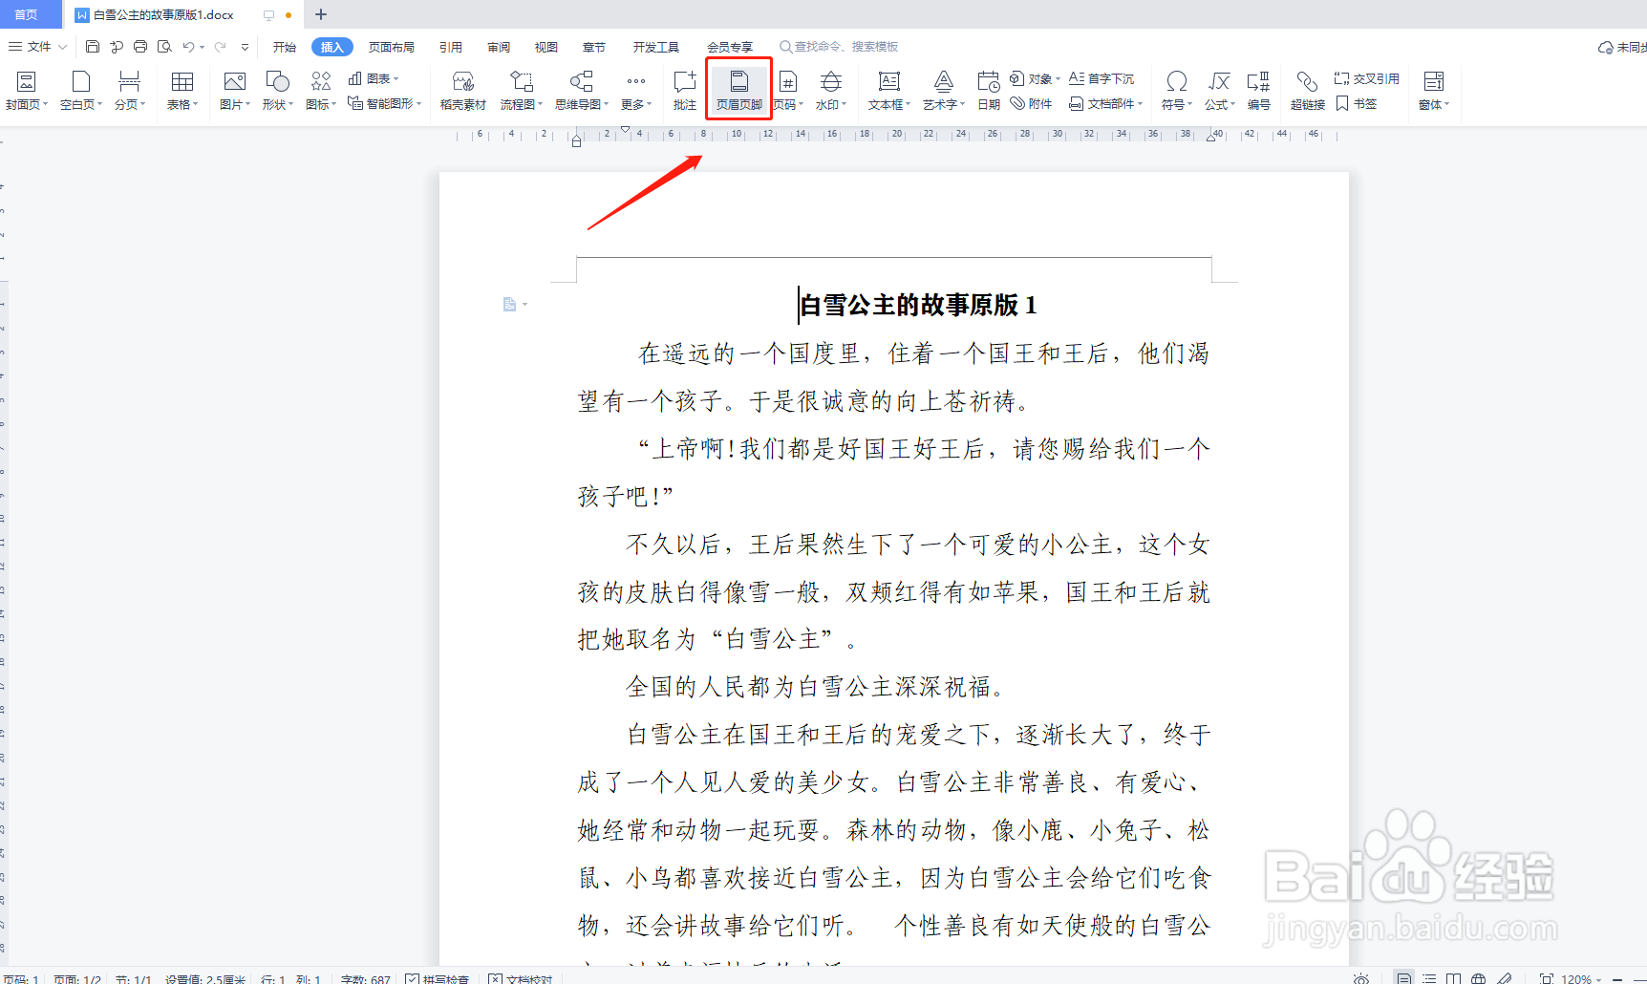Viewport: 1647px width, 984px height.
Task: Click the search commands (查找命令) field
Action: [839, 46]
